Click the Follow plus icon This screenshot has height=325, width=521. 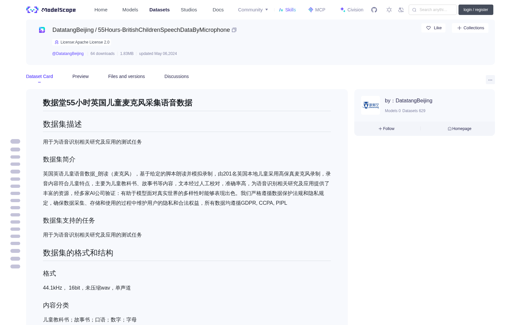(380, 129)
